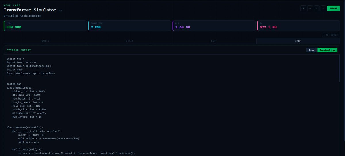This screenshot has width=345, height=156.
Task: Click 'import torch.nn.functional as F' line
Action: point(29,66)
